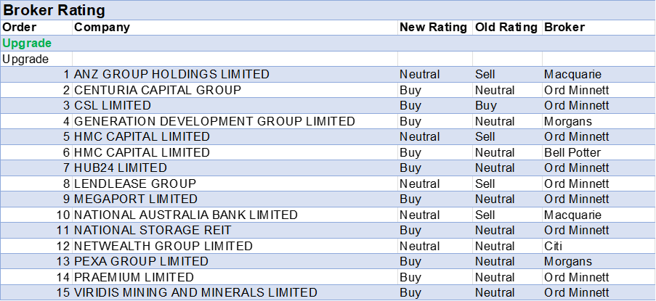656x301 pixels.
Task: Click the CSL LIMITED company cell
Action: pyautogui.click(x=113, y=105)
